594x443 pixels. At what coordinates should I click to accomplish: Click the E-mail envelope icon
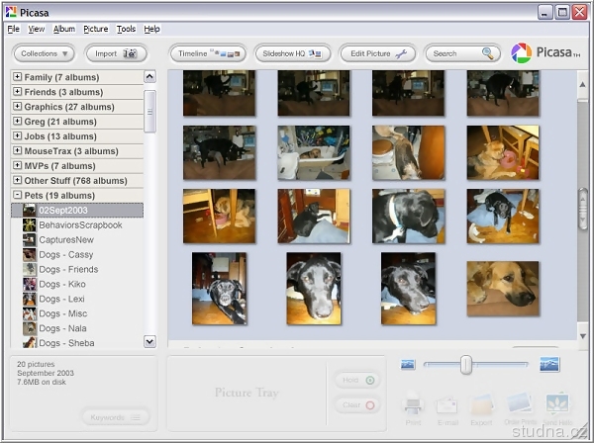coord(446,402)
